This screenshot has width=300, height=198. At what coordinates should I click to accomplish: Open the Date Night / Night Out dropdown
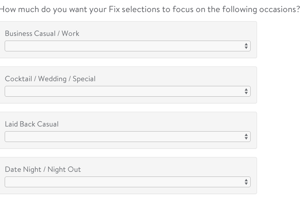pyautogui.click(x=128, y=182)
